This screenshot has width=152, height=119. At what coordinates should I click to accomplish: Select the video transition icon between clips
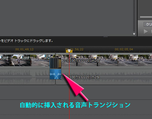(55, 63)
